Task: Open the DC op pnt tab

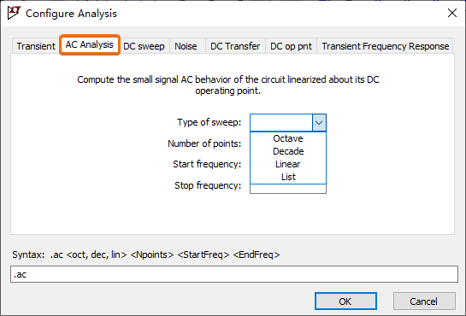Action: (x=291, y=46)
